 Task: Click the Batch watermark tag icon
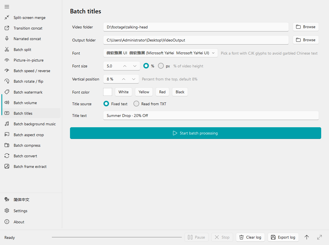(7, 92)
